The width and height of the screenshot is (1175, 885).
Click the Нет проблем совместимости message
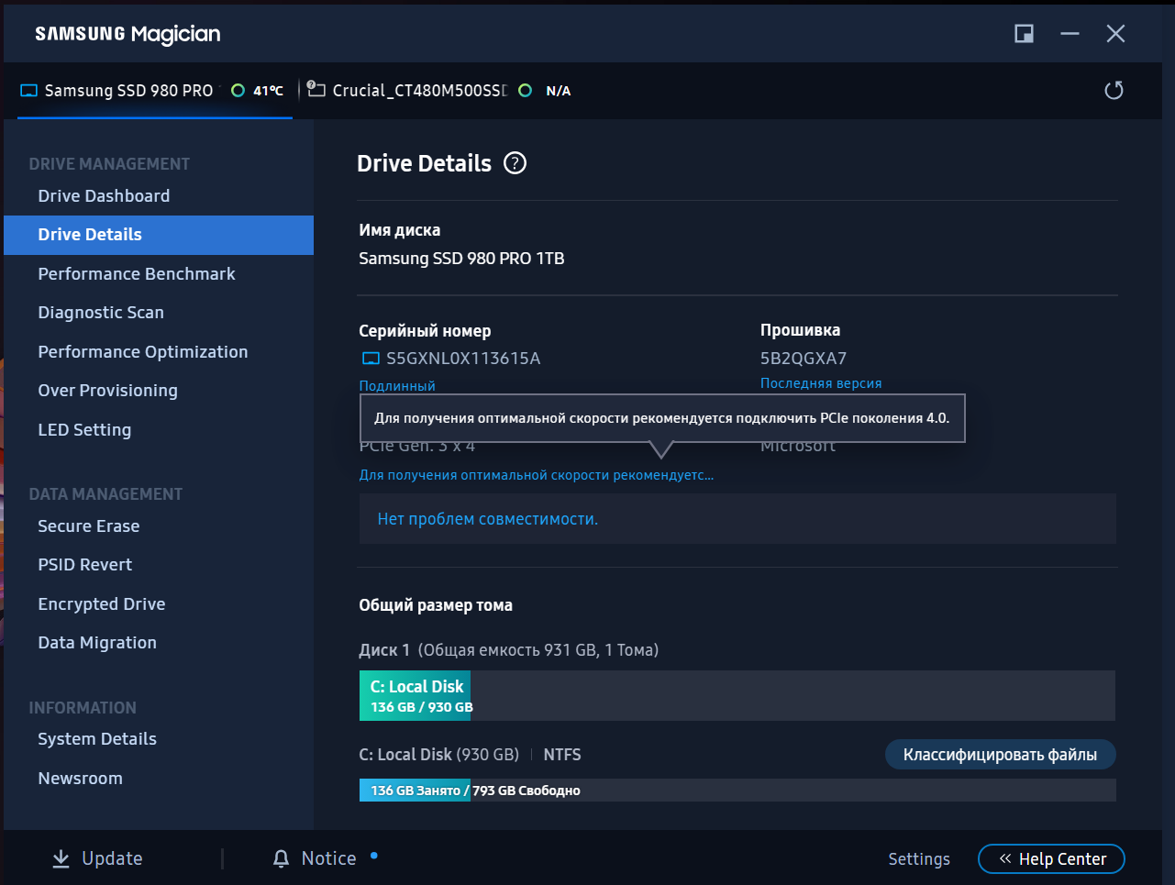pos(488,519)
